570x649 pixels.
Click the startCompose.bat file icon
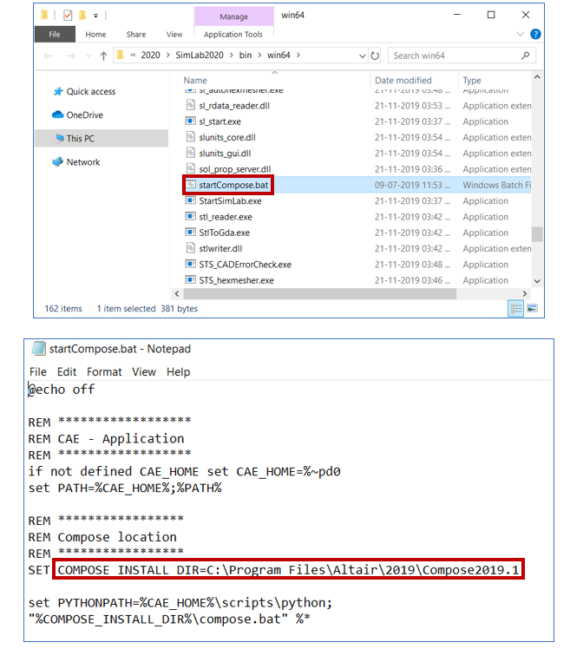tap(190, 185)
